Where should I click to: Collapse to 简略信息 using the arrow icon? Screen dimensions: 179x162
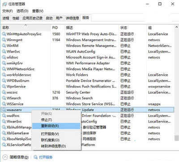[5, 157]
